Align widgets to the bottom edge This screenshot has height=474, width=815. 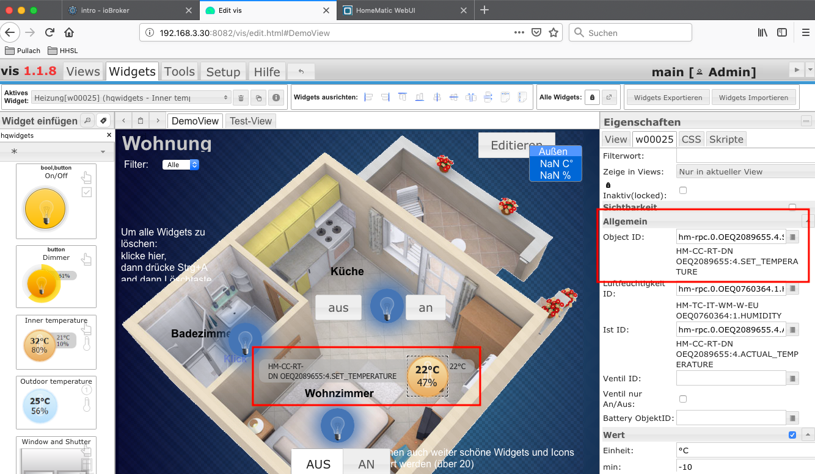[x=420, y=97]
